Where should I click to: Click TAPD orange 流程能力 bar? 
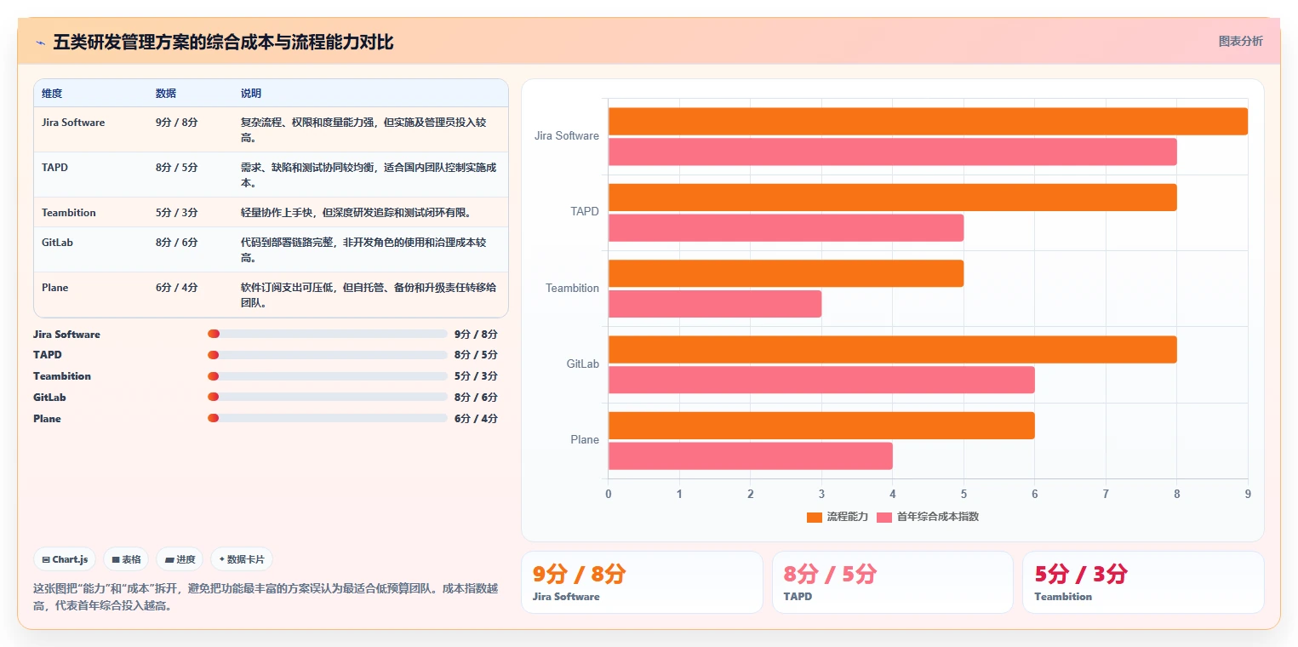[x=893, y=198]
